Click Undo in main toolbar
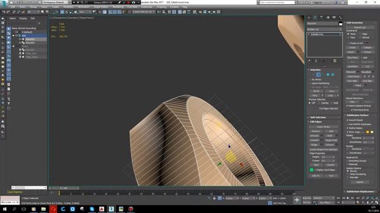Viewport: 380px width, 213px height. [x=4, y=12]
